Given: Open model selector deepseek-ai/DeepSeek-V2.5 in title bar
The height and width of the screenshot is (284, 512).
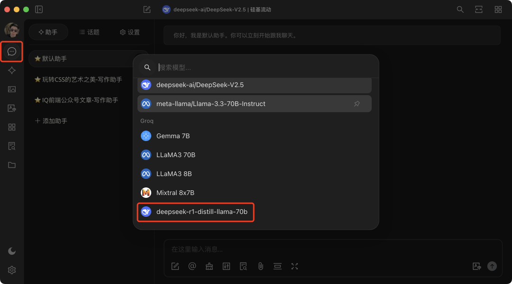Looking at the screenshot, I should pyautogui.click(x=217, y=9).
